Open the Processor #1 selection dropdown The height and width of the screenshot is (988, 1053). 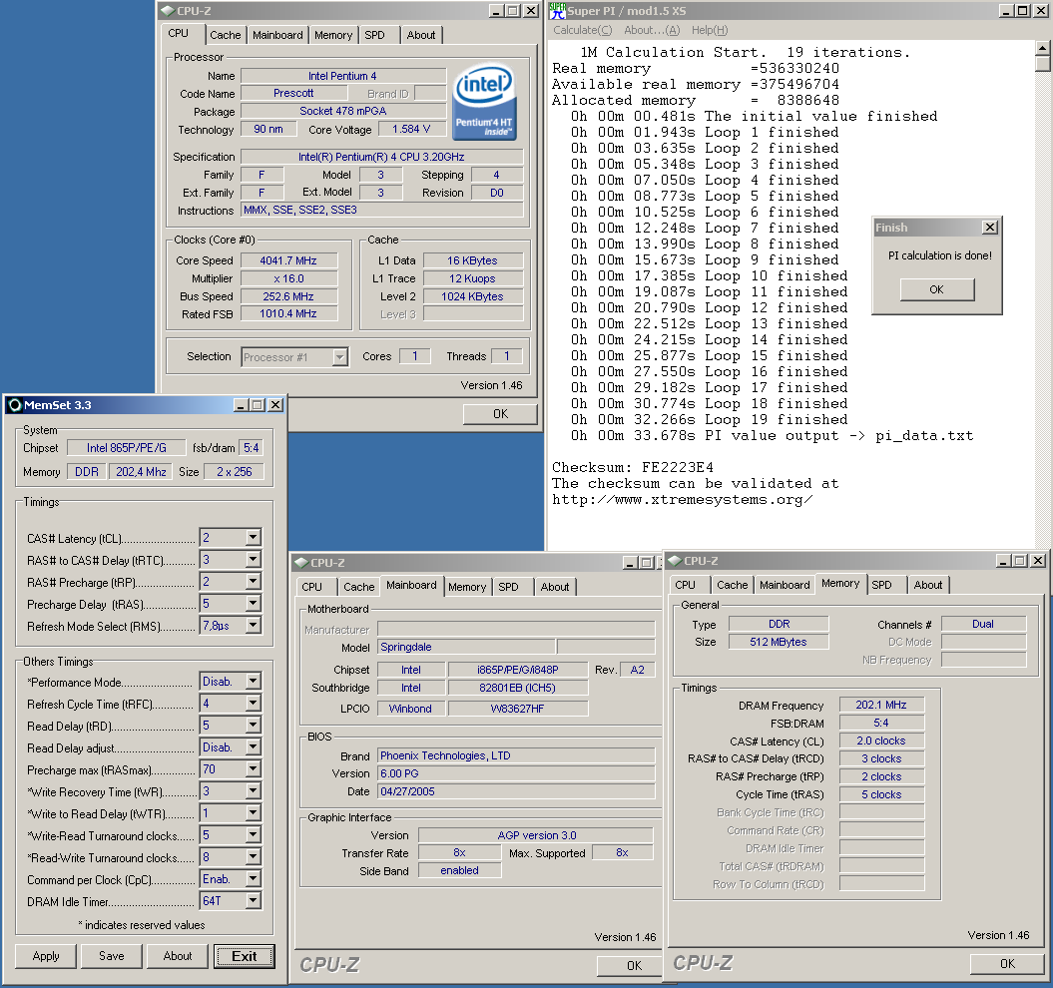tap(339, 357)
